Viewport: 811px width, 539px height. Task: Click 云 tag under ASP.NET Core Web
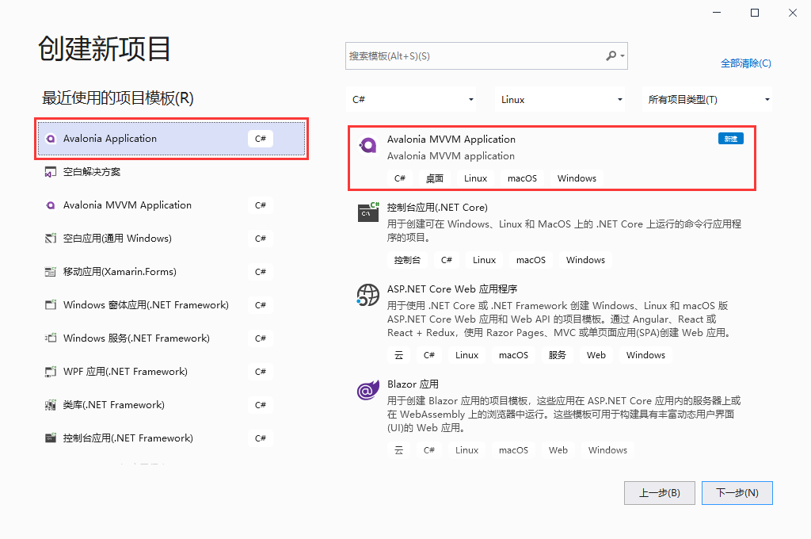pyautogui.click(x=398, y=355)
